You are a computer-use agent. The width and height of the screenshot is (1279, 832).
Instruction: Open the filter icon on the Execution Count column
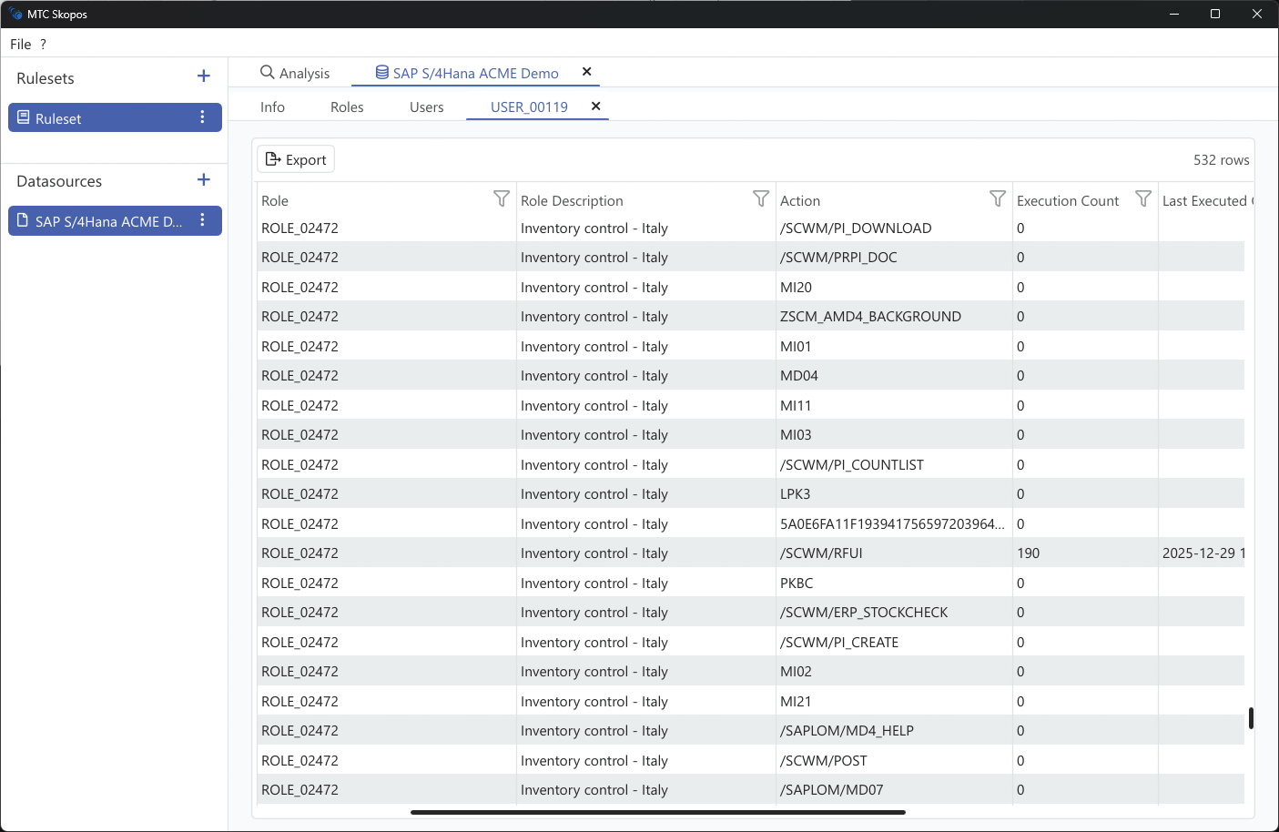pos(1143,198)
